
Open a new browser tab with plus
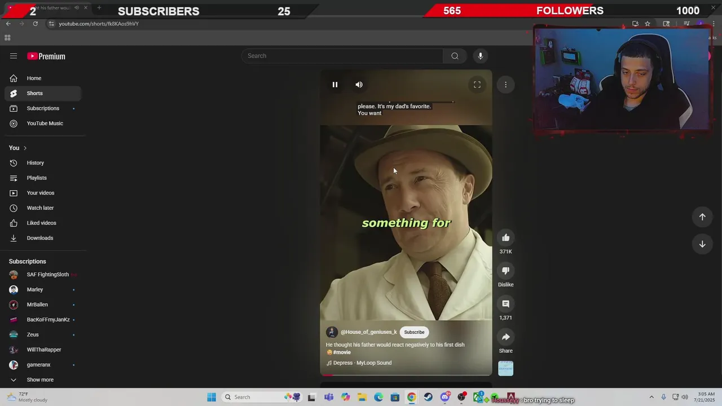pos(99,8)
